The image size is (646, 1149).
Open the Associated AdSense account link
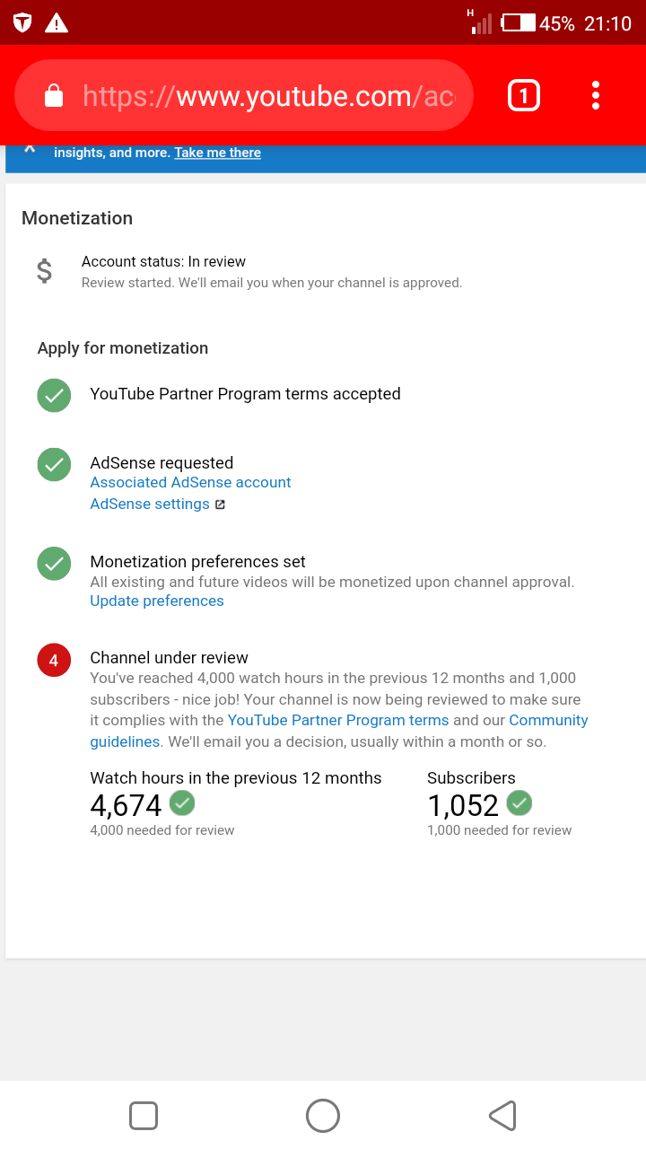coord(190,482)
